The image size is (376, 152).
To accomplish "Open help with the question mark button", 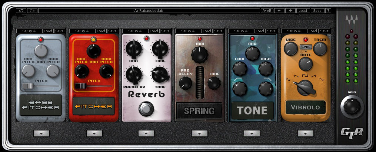I will (x=328, y=10).
